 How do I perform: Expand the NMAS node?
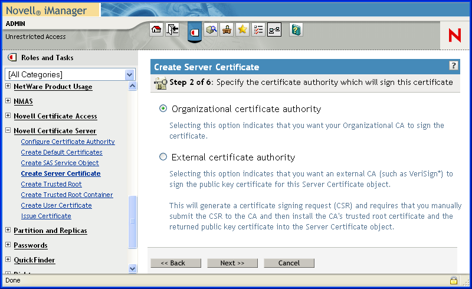pos(8,100)
